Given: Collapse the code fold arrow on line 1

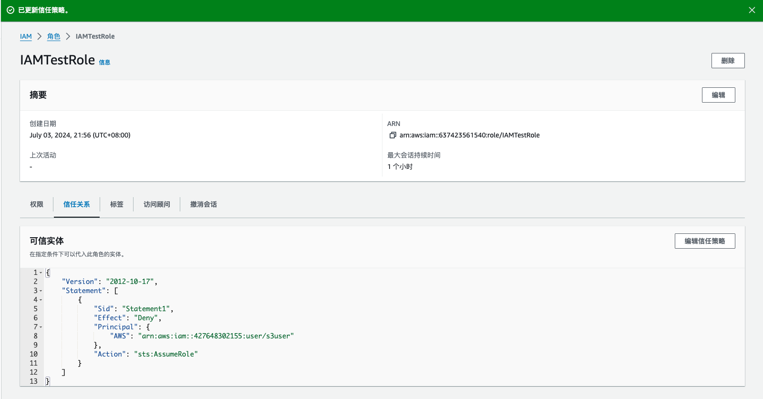Looking at the screenshot, I should 41,273.
